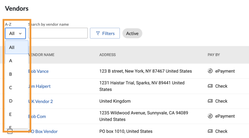Screen dimensions: 249x138
Task: Click ePayment icon in Bob Com row
Action: tap(210, 116)
